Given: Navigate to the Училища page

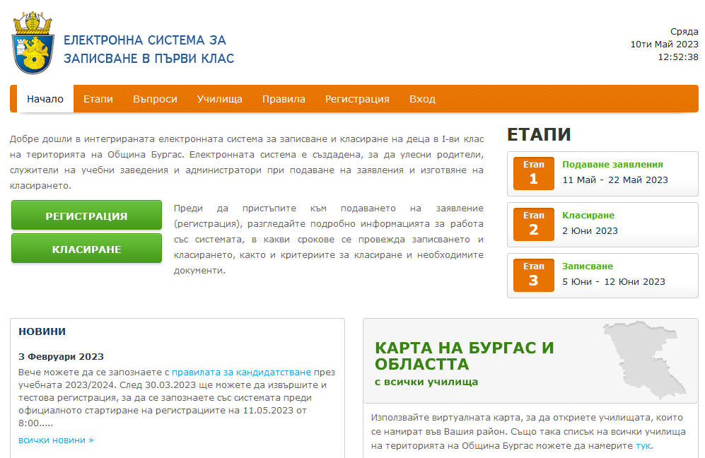Looking at the screenshot, I should tap(220, 99).
